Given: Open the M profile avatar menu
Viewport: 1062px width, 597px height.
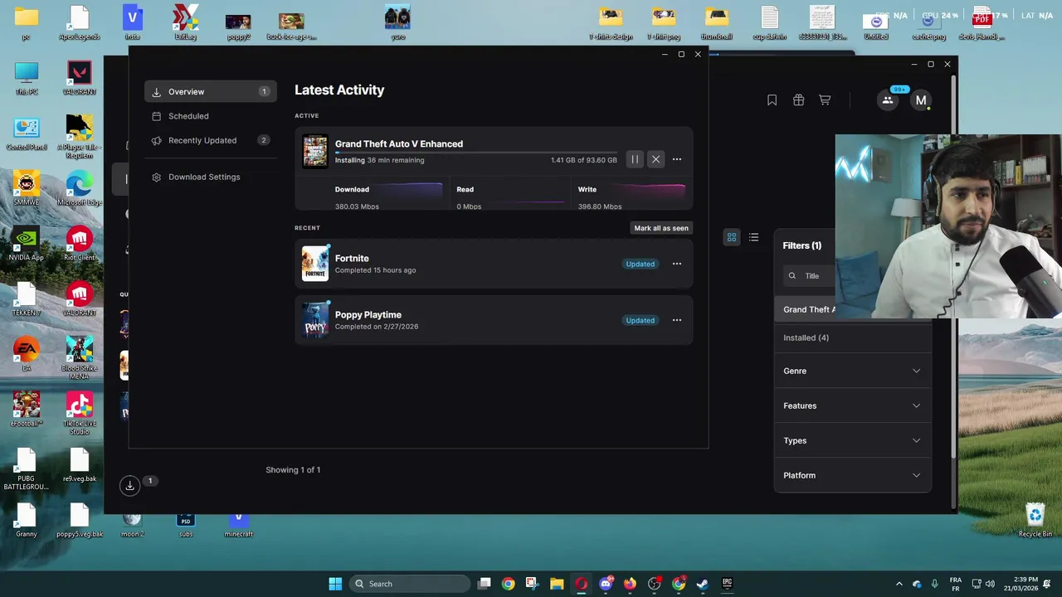Looking at the screenshot, I should pos(920,100).
